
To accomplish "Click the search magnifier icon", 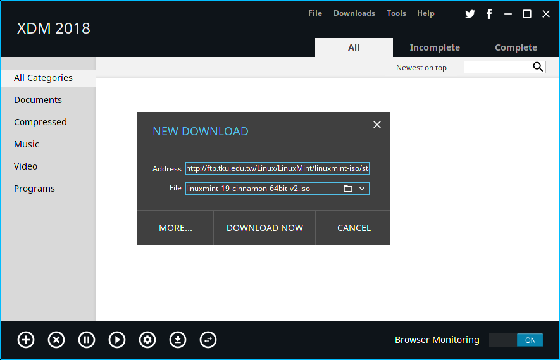I will click(x=538, y=67).
